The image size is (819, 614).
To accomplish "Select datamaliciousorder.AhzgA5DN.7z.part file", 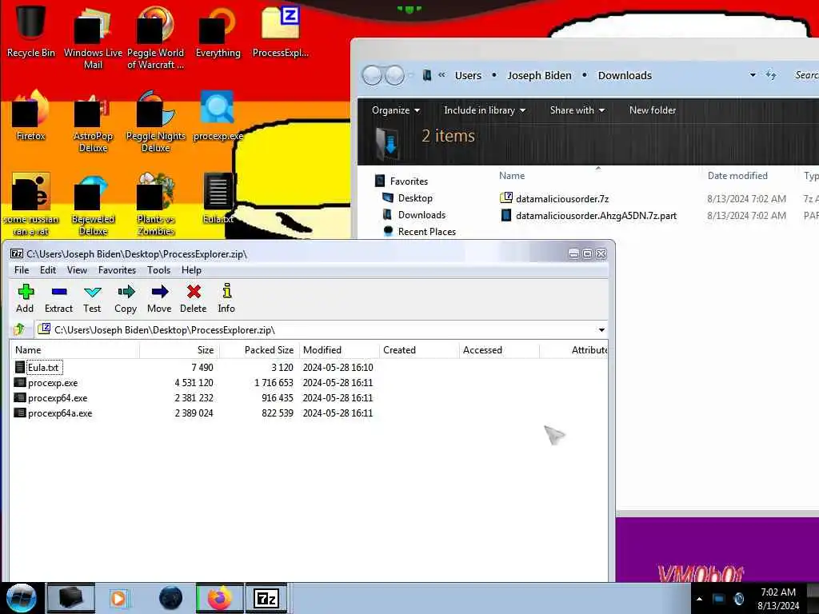I will tap(588, 215).
